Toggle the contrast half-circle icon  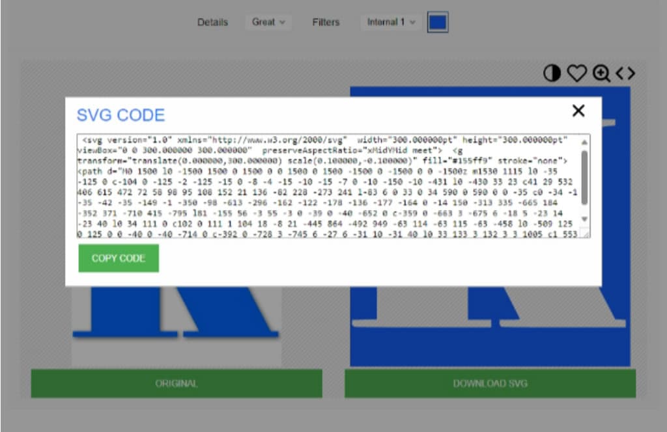[552, 74]
